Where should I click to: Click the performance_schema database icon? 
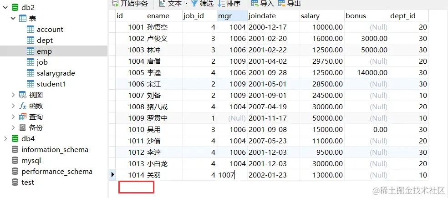click(15, 172)
